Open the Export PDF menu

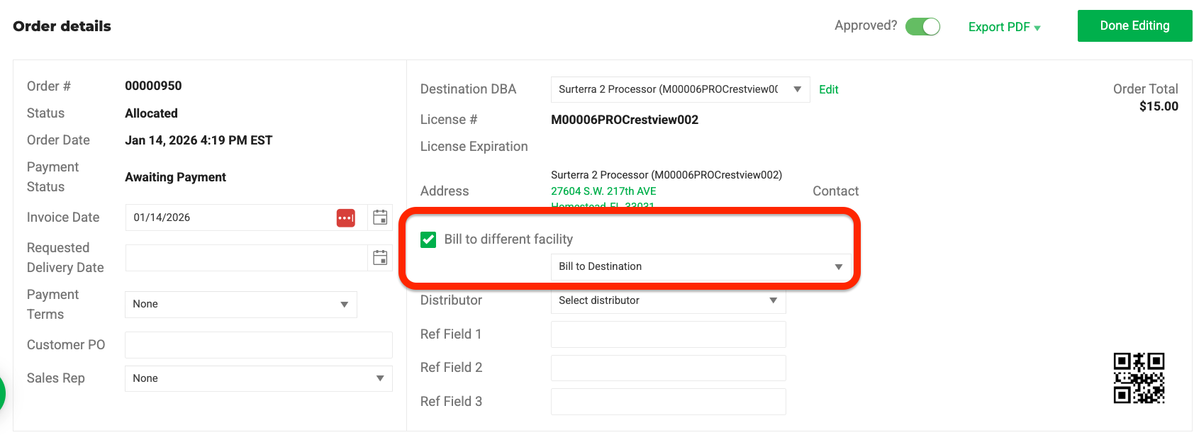(1004, 27)
